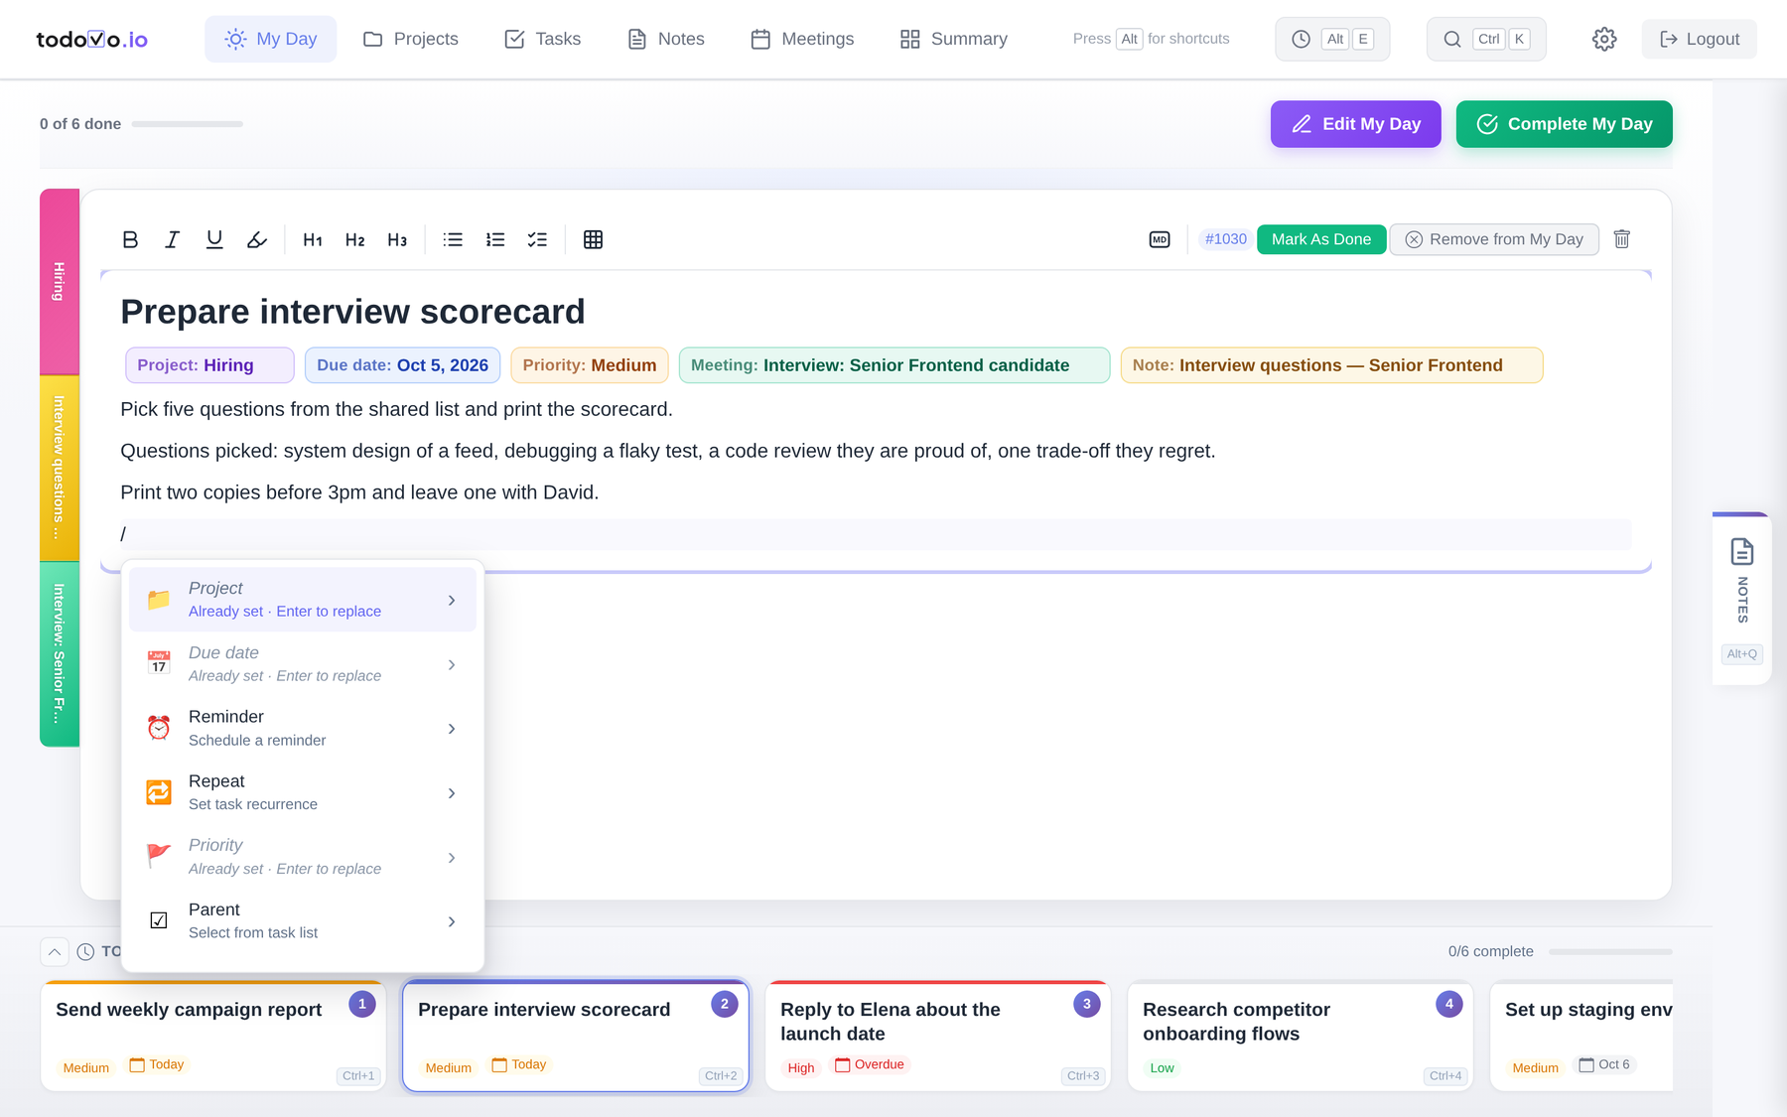The width and height of the screenshot is (1787, 1117).
Task: Open search Ctrl+K button
Action: pyautogui.click(x=1486, y=39)
